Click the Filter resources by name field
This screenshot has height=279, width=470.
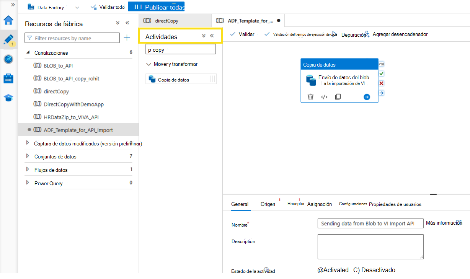click(72, 38)
